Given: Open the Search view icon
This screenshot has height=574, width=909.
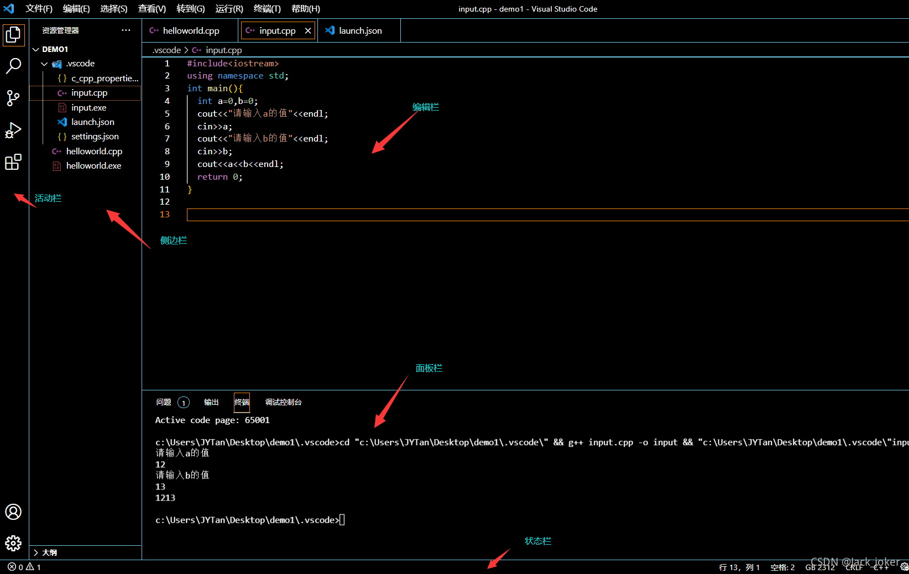Looking at the screenshot, I should 13,66.
